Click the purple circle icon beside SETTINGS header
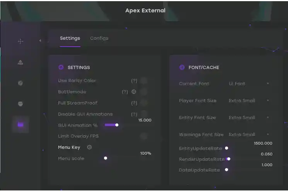Screen dimensions: 288x192 (61, 67)
